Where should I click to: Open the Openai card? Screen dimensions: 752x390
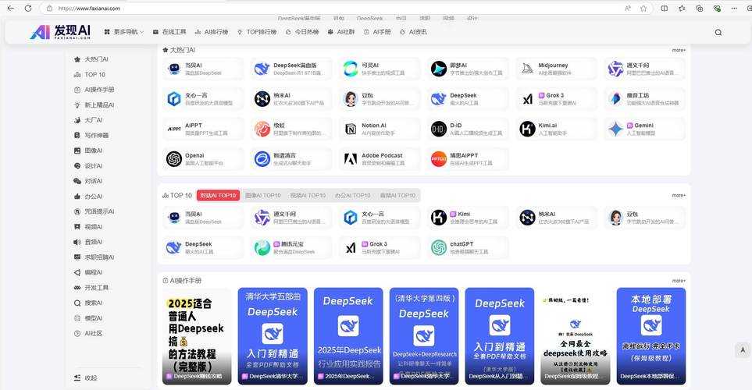point(203,159)
